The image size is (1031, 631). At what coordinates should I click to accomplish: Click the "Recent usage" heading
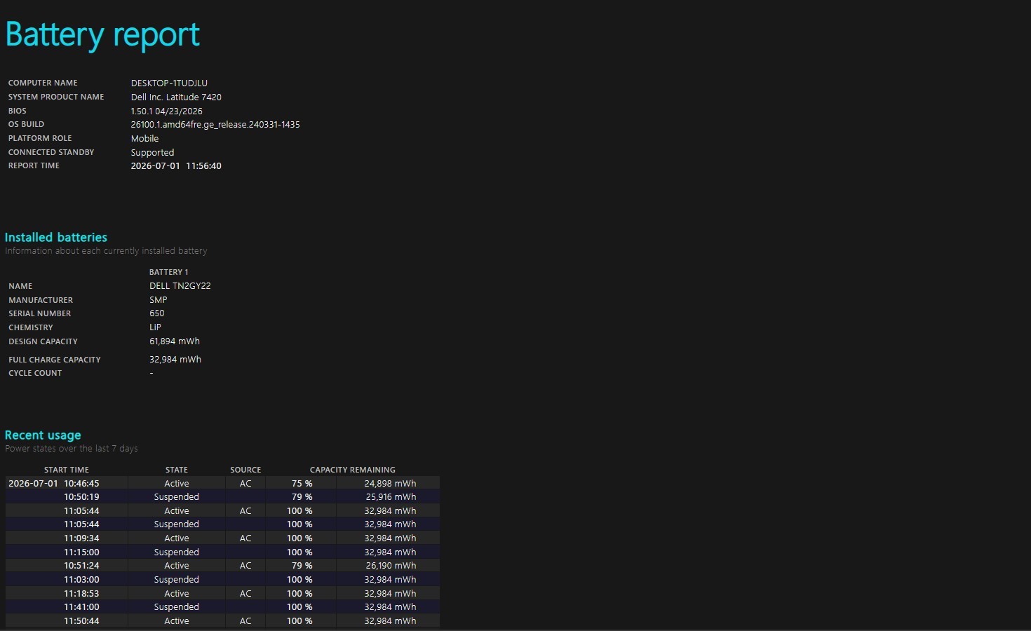pos(43,435)
